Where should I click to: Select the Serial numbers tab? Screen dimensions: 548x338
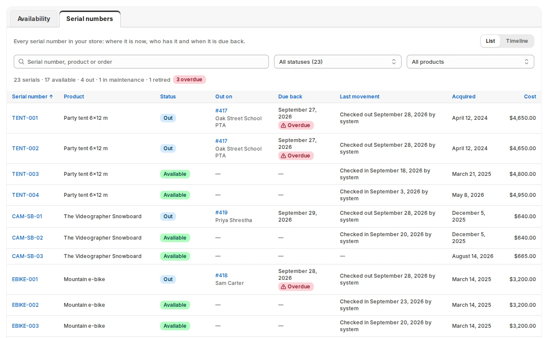90,19
